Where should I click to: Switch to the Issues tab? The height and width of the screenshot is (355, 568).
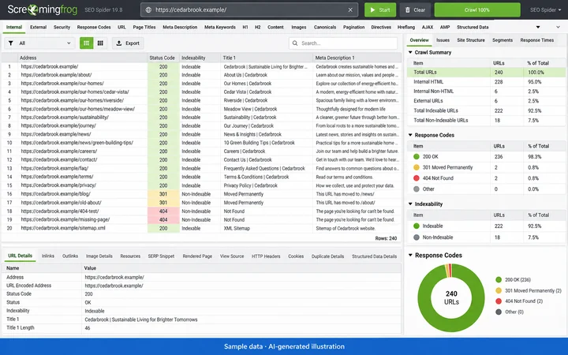443,40
